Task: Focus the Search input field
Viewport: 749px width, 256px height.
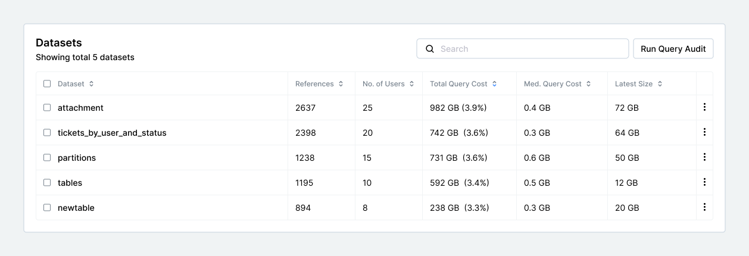Action: tap(530, 49)
